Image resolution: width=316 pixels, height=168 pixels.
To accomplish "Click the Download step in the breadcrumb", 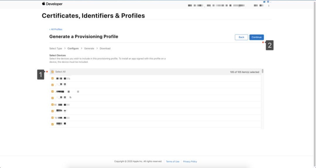I will tap(105, 48).
